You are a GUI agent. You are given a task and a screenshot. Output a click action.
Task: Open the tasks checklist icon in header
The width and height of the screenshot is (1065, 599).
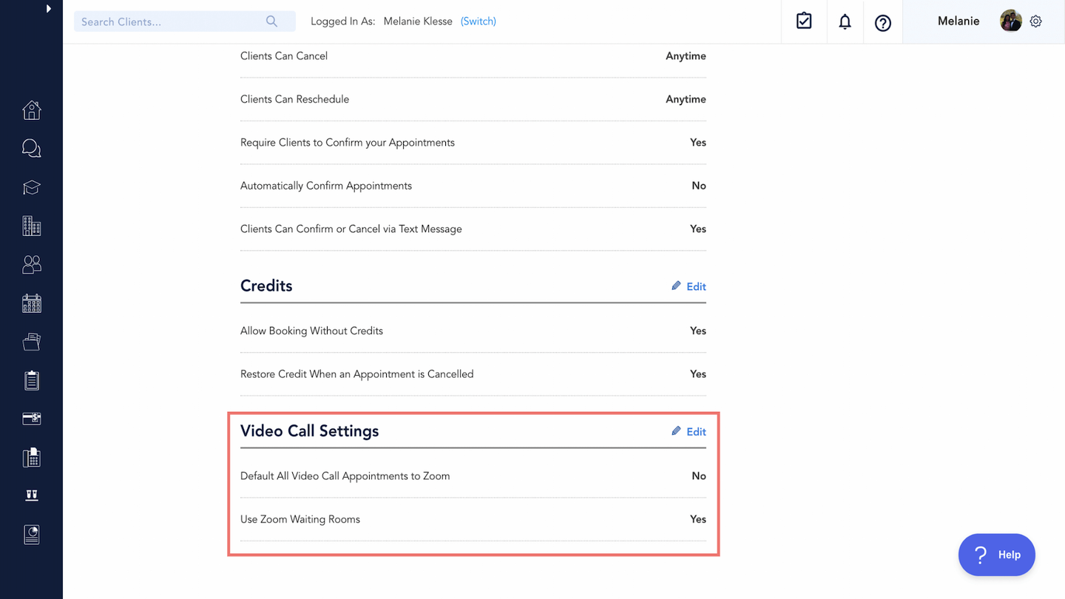pos(804,21)
